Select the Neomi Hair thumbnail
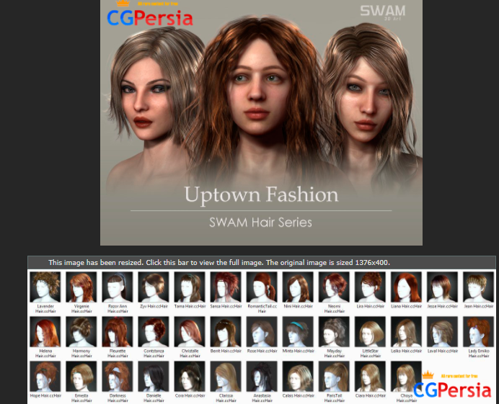Viewport: 499px width, 404px height. [x=334, y=287]
